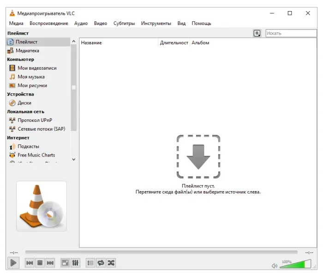Click the headphones icon of Free Music Charts
The height and width of the screenshot is (277, 323).
point(12,155)
